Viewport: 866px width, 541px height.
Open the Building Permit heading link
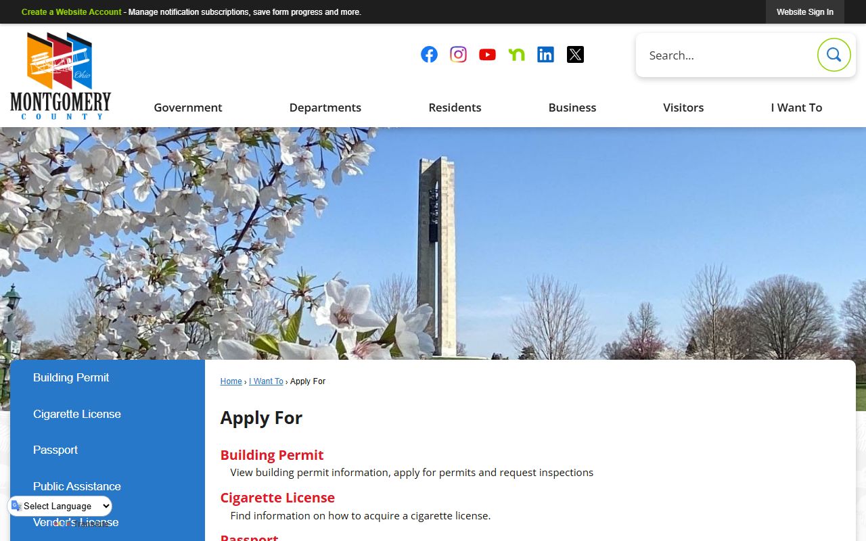(272, 455)
